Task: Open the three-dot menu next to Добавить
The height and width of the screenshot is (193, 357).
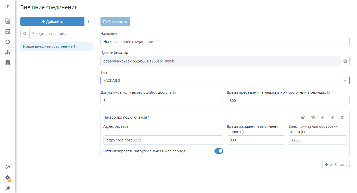Action: [89, 22]
